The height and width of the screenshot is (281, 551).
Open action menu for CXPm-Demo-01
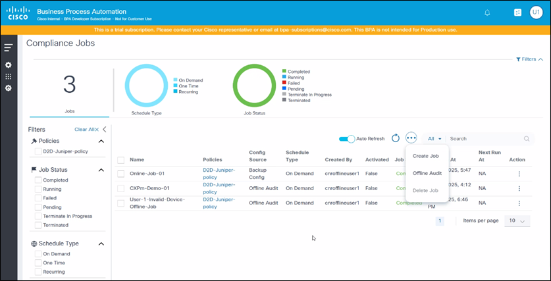(519, 189)
